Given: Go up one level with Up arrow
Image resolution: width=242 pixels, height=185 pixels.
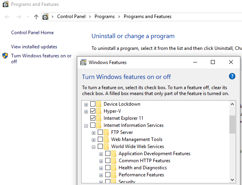Looking at the screenshot, I should pos(36,17).
